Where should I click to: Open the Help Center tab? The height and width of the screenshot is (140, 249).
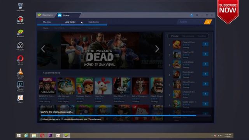click(x=94, y=22)
